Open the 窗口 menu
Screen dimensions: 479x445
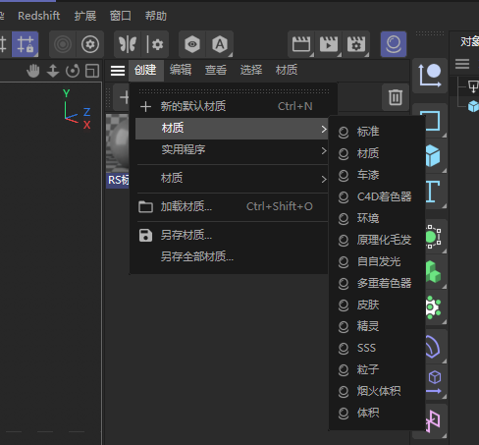(121, 16)
